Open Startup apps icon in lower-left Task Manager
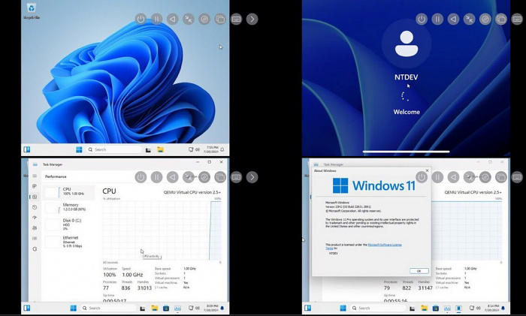This screenshot has height=316, width=526. tap(35, 218)
